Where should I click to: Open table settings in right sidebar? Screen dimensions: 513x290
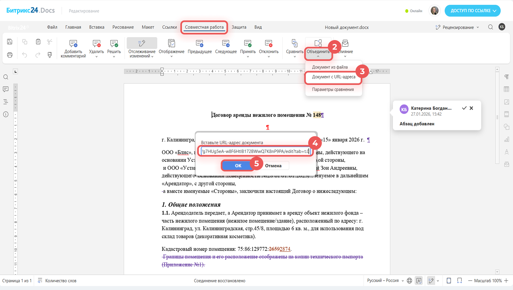click(506, 89)
